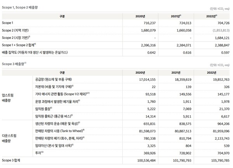Select the value 1,680,079

(148, 30)
